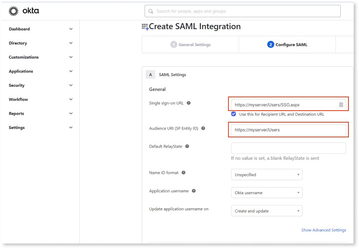Expand the Security sidebar menu
359x249 pixels.
(x=40, y=85)
